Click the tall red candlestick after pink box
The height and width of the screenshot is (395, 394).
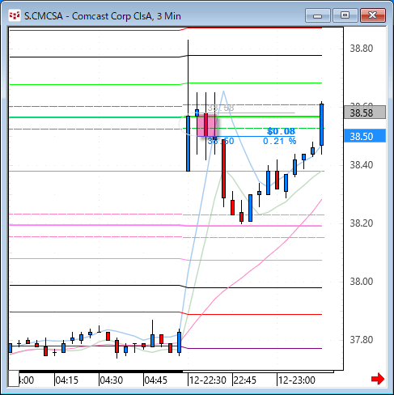point(223,168)
